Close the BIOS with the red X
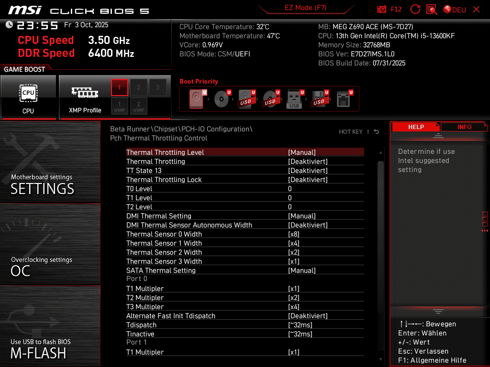The width and height of the screenshot is (490, 367). (476, 10)
